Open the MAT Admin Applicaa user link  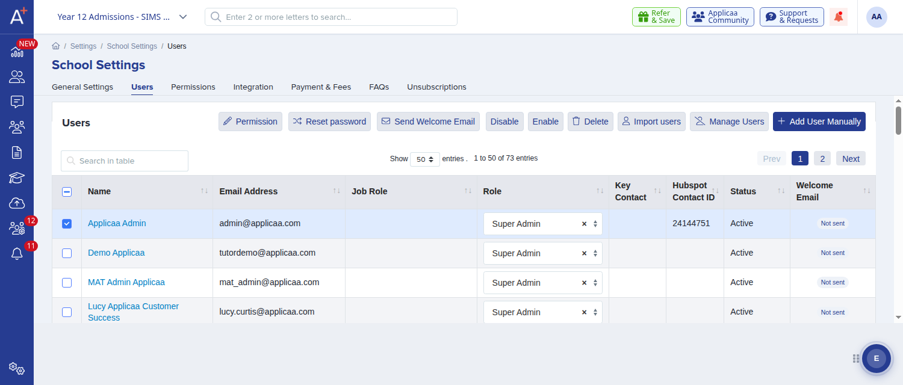[x=126, y=282]
